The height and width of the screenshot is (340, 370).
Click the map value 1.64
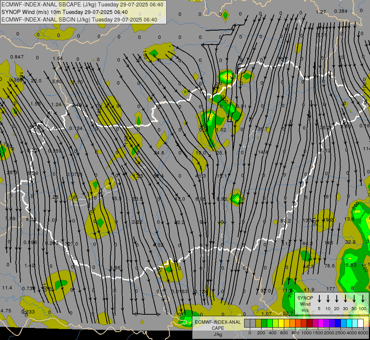click(x=58, y=58)
